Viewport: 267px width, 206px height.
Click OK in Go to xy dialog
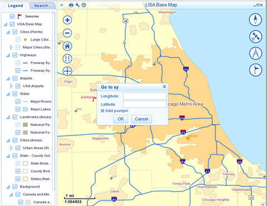121,119
